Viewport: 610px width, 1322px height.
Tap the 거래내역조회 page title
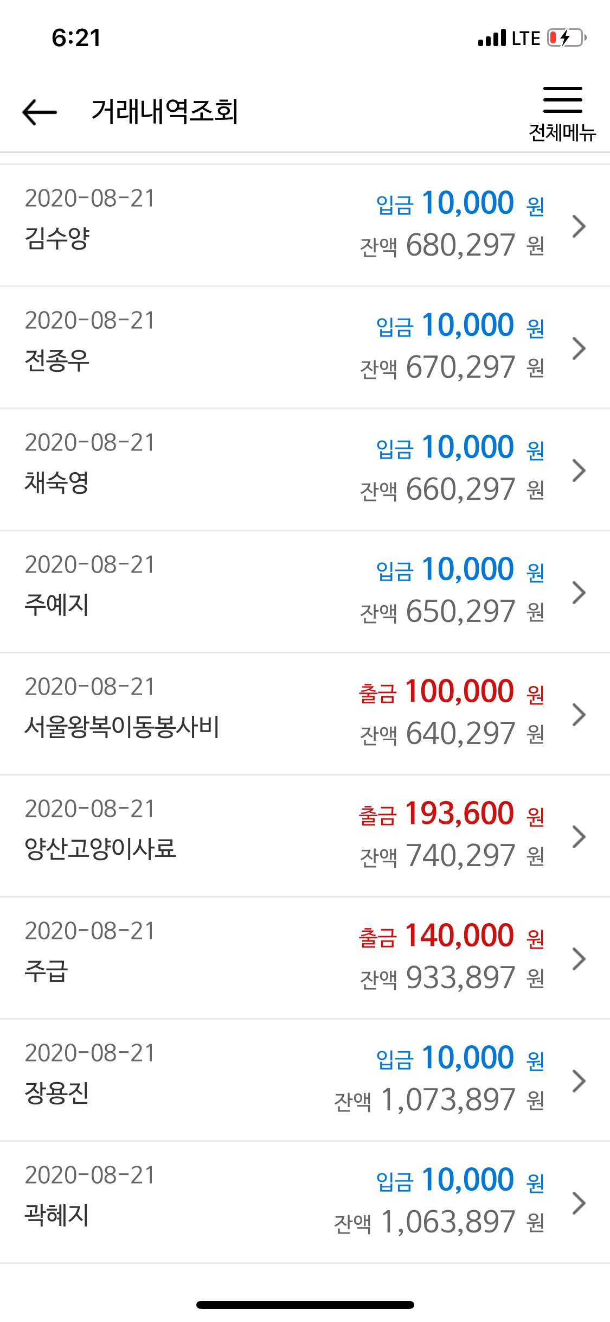[x=165, y=112]
